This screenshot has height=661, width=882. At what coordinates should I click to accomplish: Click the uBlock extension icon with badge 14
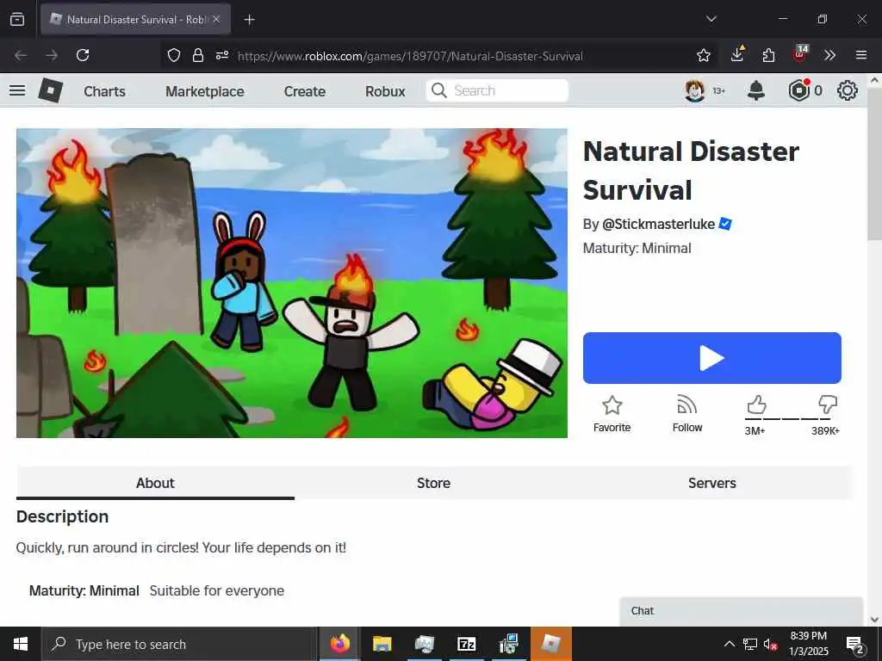coord(800,54)
